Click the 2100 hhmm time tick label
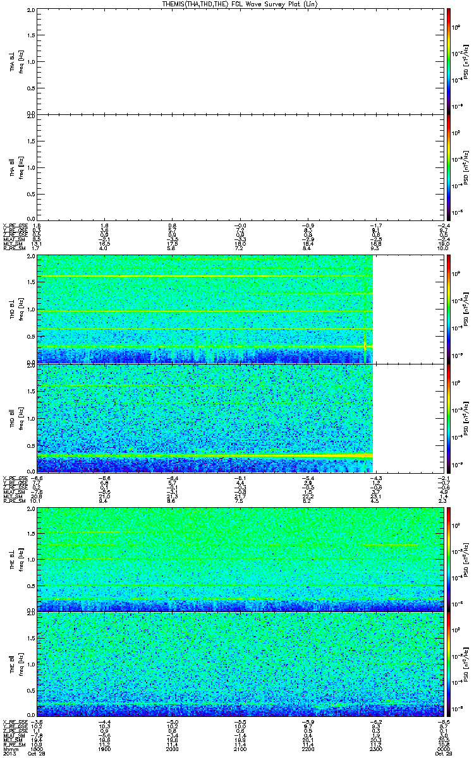474x758 pixels. (240, 749)
